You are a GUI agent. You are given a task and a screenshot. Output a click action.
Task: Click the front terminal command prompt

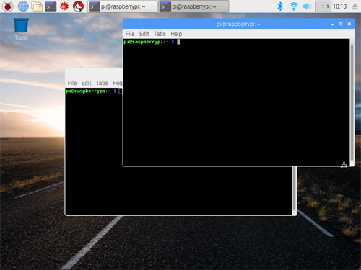click(152, 42)
